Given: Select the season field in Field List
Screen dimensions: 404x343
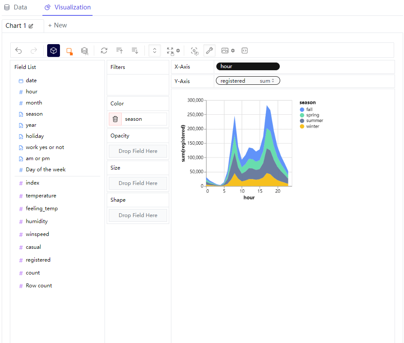Looking at the screenshot, I should 34,114.
